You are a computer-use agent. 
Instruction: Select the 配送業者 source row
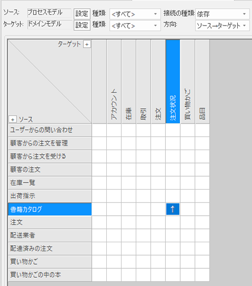point(50,235)
